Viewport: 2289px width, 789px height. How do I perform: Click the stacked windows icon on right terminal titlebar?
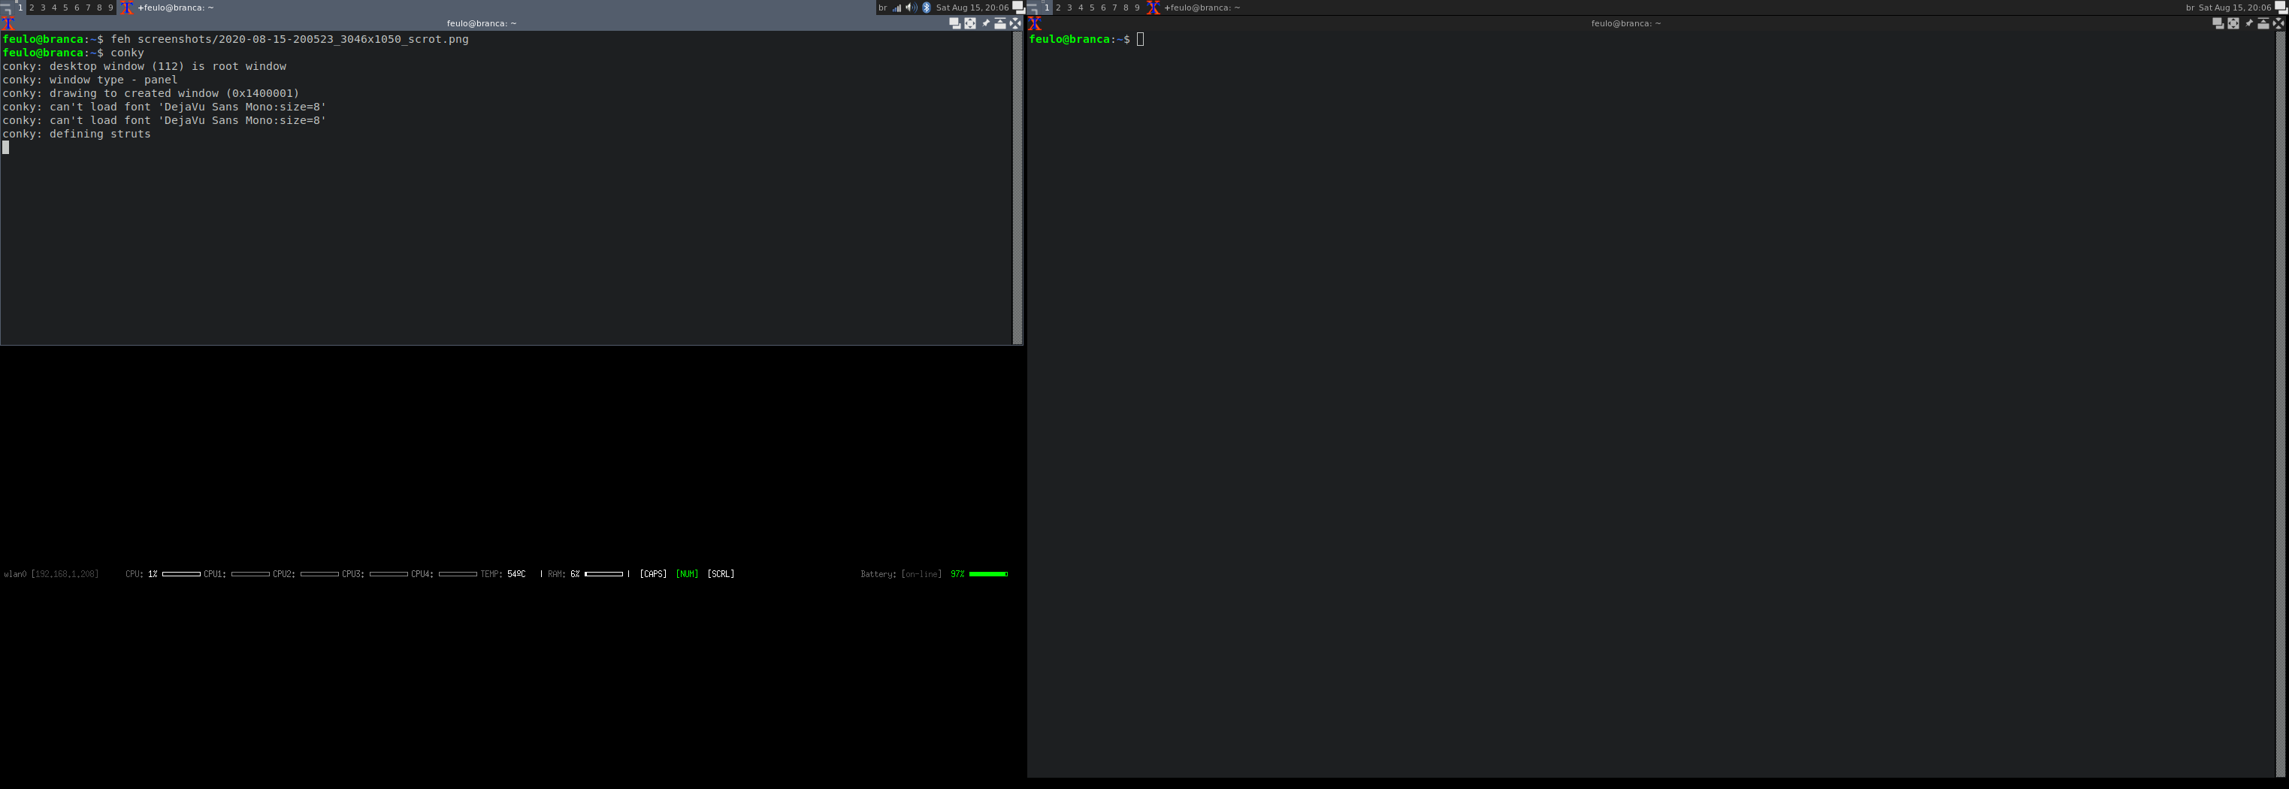[2219, 23]
